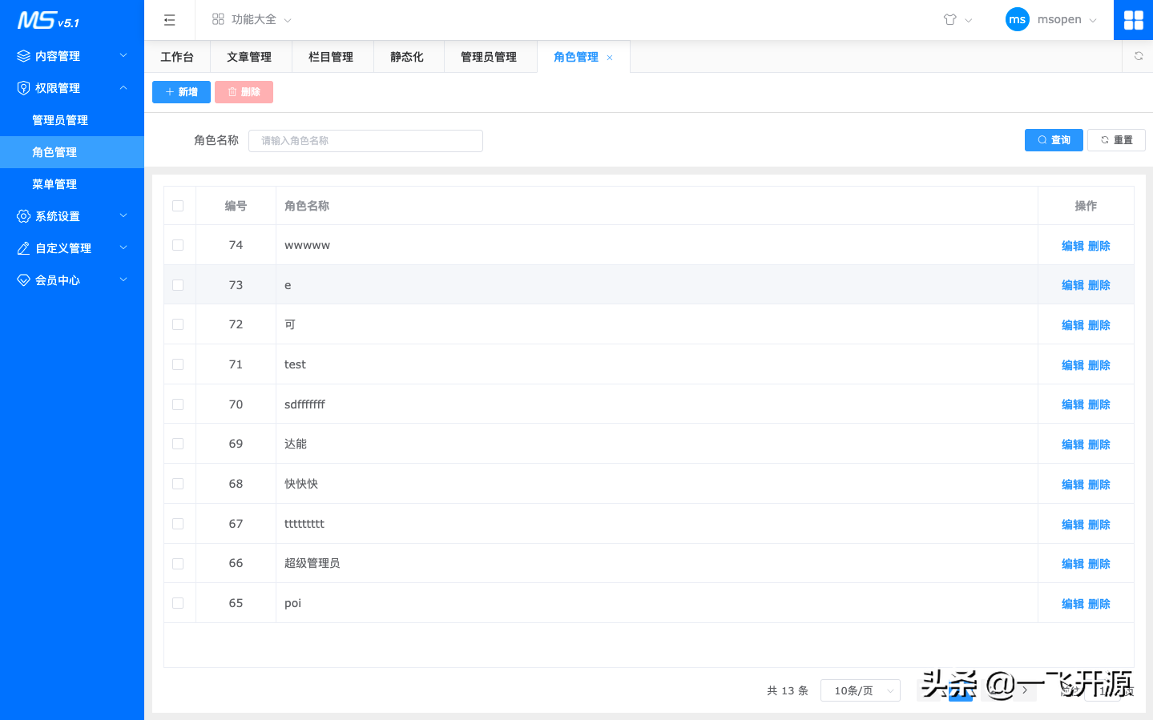Click the 新增 button
Screen dimensions: 1153x720
point(180,91)
